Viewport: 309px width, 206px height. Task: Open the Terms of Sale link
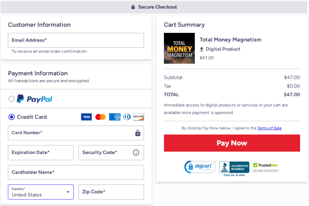coord(269,128)
